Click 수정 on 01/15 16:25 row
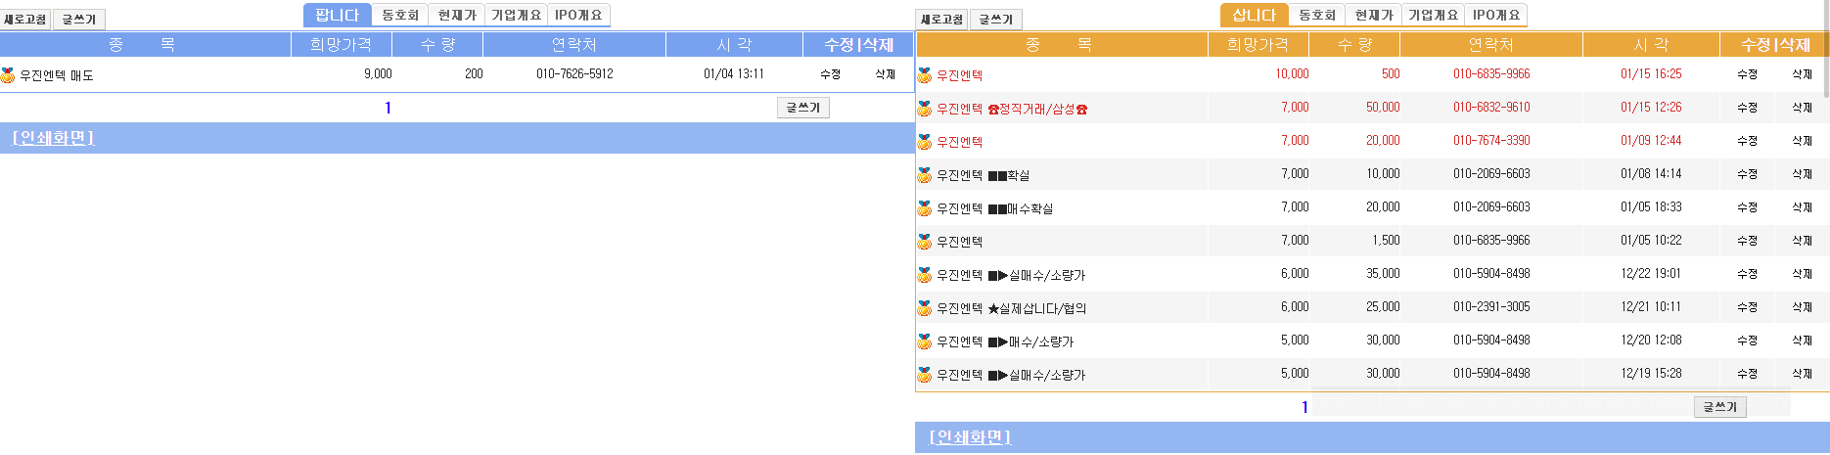The width and height of the screenshot is (1830, 455). tap(1747, 74)
